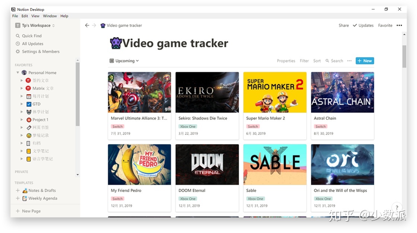
Task: Open the Edit menu
Action: [25, 16]
